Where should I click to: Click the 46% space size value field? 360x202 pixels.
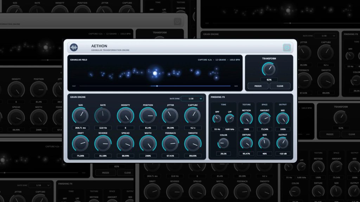click(x=264, y=154)
